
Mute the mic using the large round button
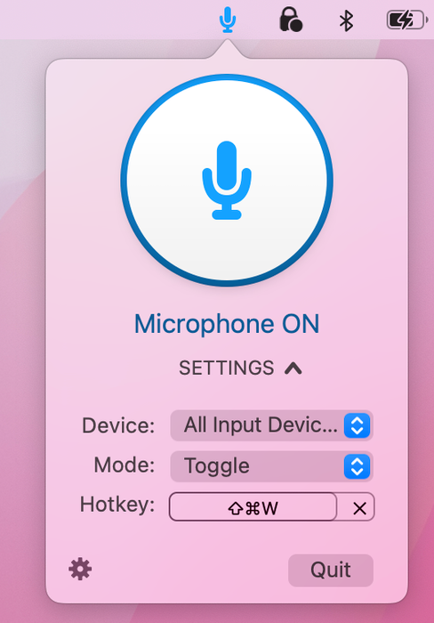pos(227,180)
